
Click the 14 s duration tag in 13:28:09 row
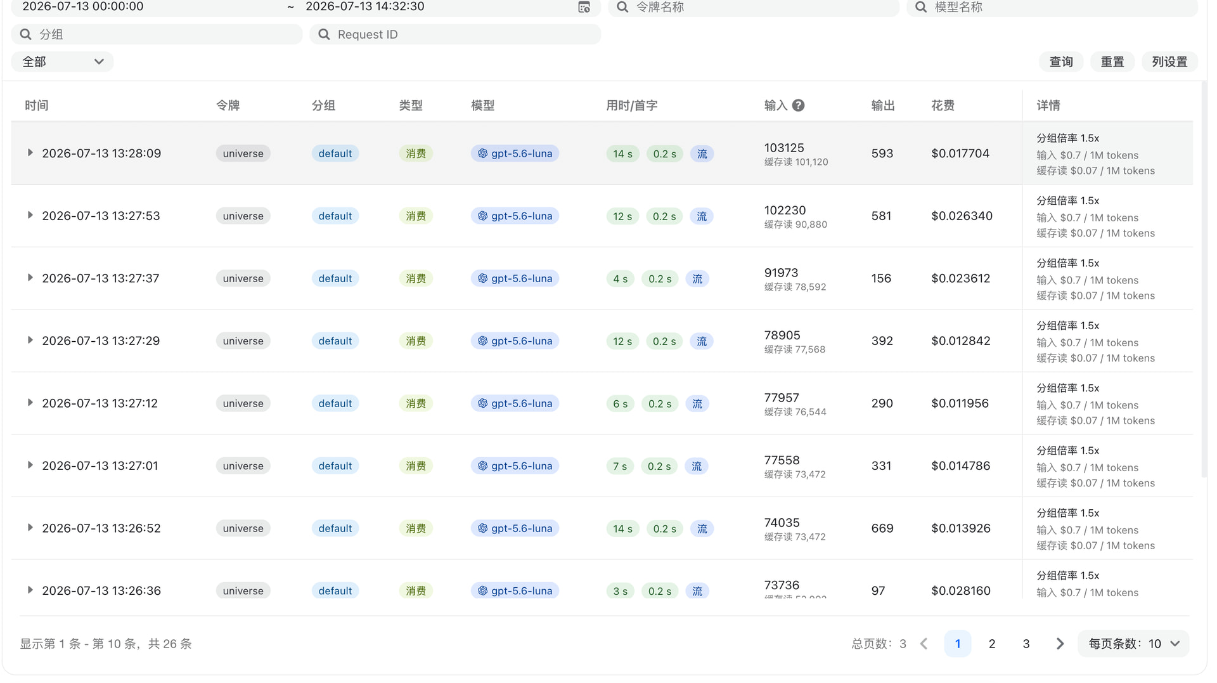tap(622, 154)
